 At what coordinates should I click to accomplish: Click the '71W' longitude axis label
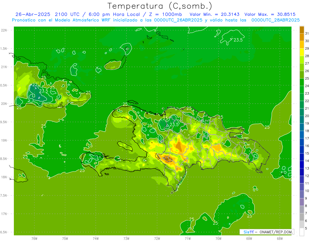click(188, 239)
